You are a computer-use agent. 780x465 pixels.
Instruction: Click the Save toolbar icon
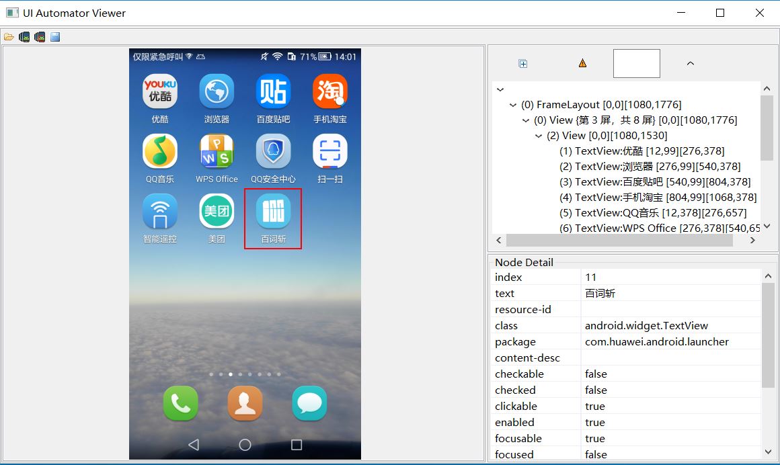(55, 37)
